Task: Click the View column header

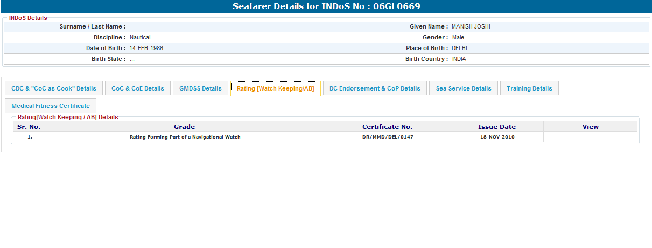Action: [x=590, y=127]
